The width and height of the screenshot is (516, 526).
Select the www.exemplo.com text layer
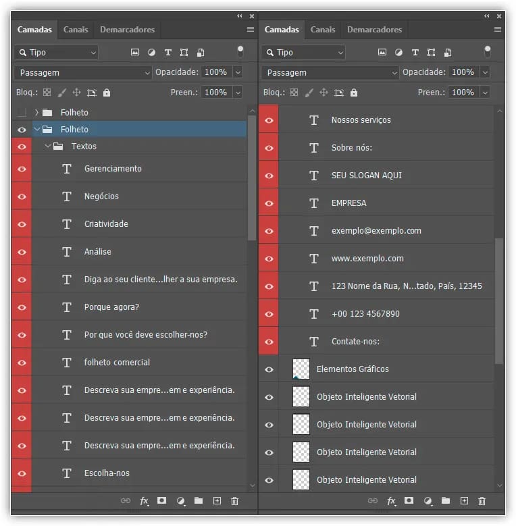point(367,259)
